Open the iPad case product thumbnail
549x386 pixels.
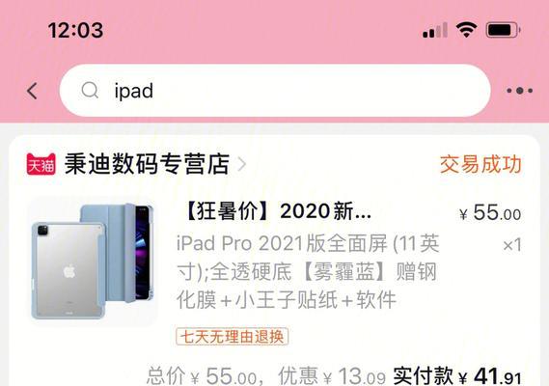pyautogui.click(x=93, y=262)
